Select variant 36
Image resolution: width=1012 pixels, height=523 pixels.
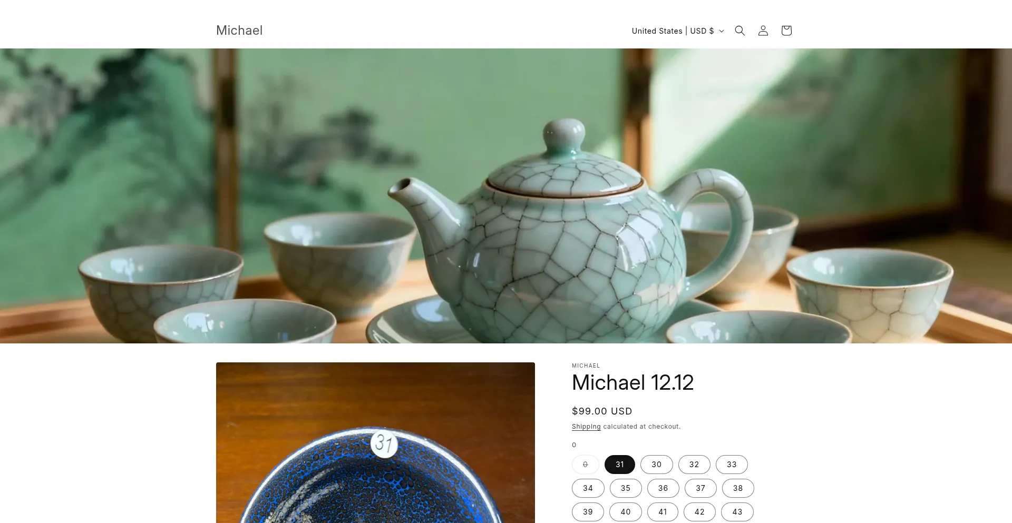pyautogui.click(x=663, y=488)
